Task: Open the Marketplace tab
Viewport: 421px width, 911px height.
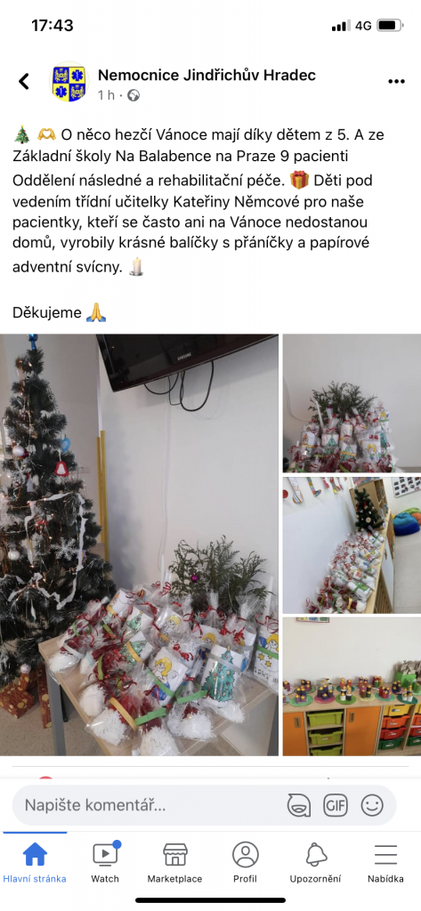Action: click(174, 862)
